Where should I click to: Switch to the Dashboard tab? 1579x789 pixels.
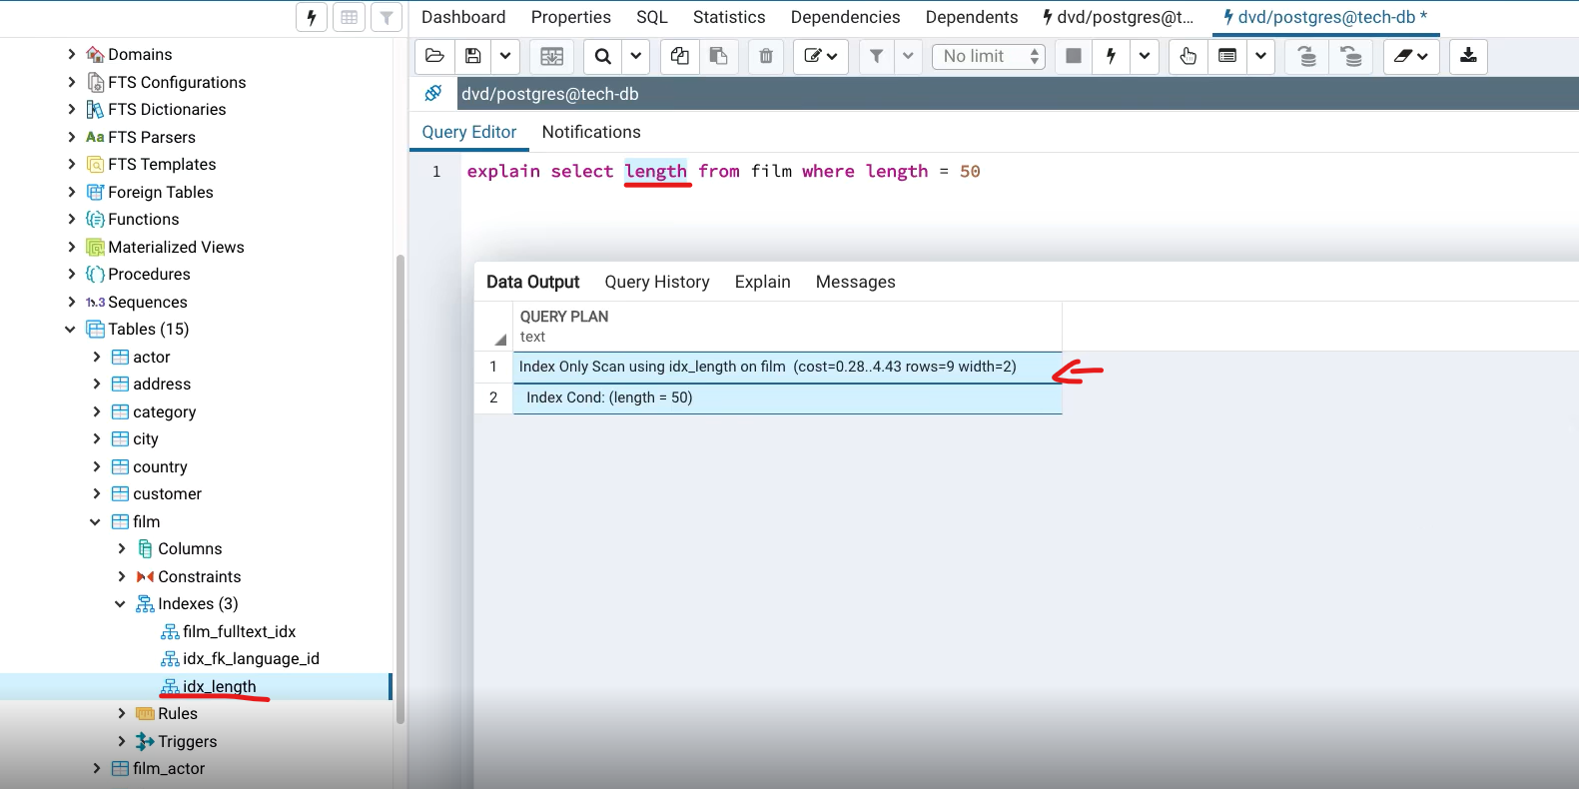[463, 17]
